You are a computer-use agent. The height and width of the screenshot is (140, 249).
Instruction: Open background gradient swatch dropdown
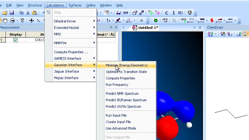point(111,13)
